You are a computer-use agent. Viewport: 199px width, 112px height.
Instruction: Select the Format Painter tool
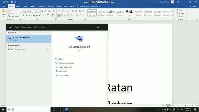[13, 16]
